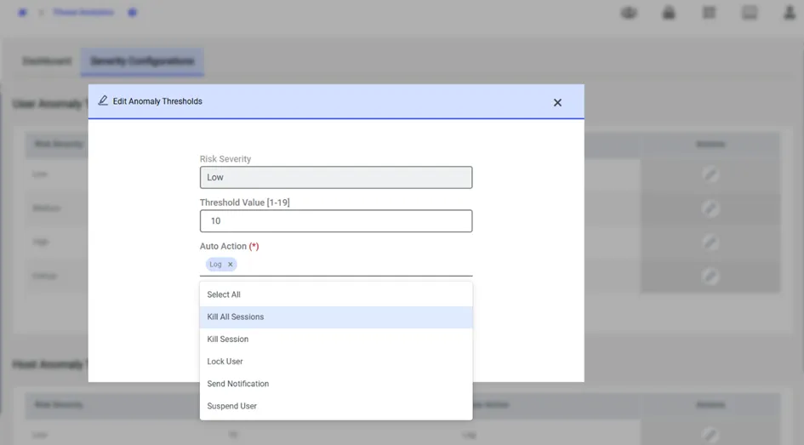Click edit pencil for Critical user anomaly row
The width and height of the screenshot is (804, 445).
pyautogui.click(x=710, y=276)
